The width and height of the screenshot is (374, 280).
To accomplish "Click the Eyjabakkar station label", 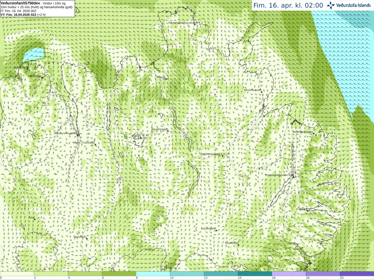I will [x=231, y=243].
